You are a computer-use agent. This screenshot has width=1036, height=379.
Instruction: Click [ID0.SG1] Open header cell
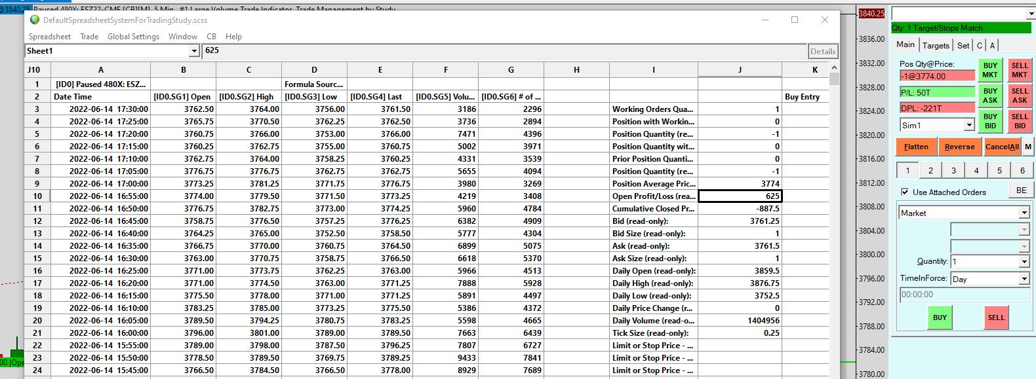coord(183,97)
